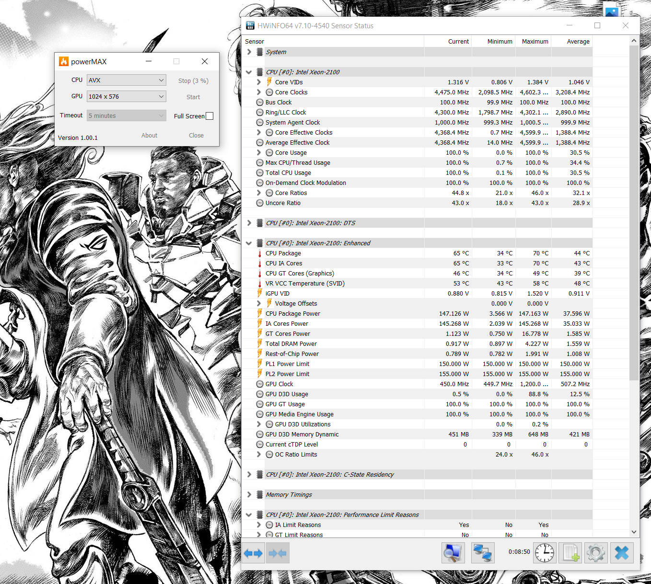
Task: Click the Maximum column header
Action: tap(533, 41)
